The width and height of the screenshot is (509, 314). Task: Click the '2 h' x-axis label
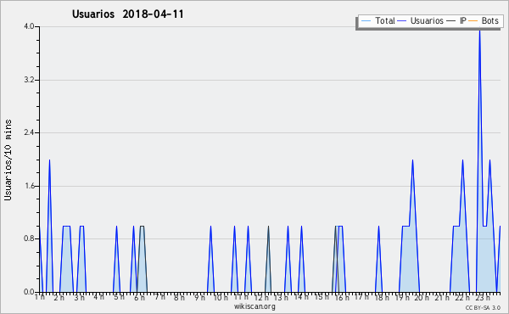59,298
